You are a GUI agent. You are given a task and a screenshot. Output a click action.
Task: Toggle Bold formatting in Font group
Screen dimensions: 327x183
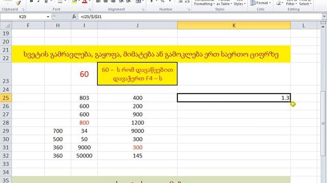pos(31,1)
